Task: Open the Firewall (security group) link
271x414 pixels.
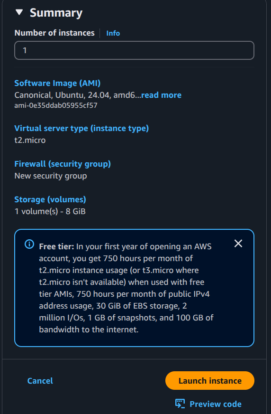Action: click(x=63, y=164)
